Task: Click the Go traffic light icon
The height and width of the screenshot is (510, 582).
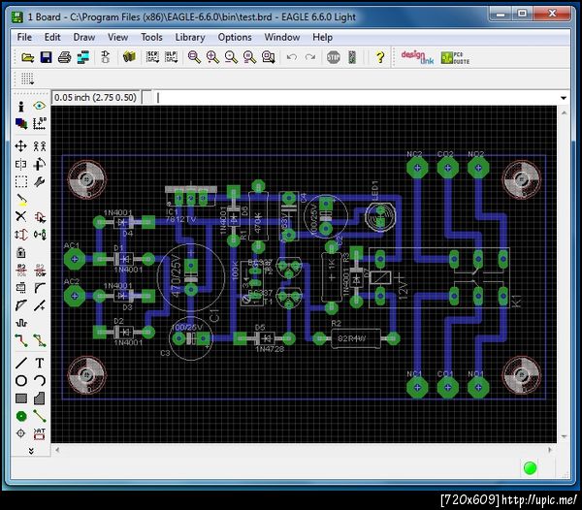Action: tap(352, 57)
